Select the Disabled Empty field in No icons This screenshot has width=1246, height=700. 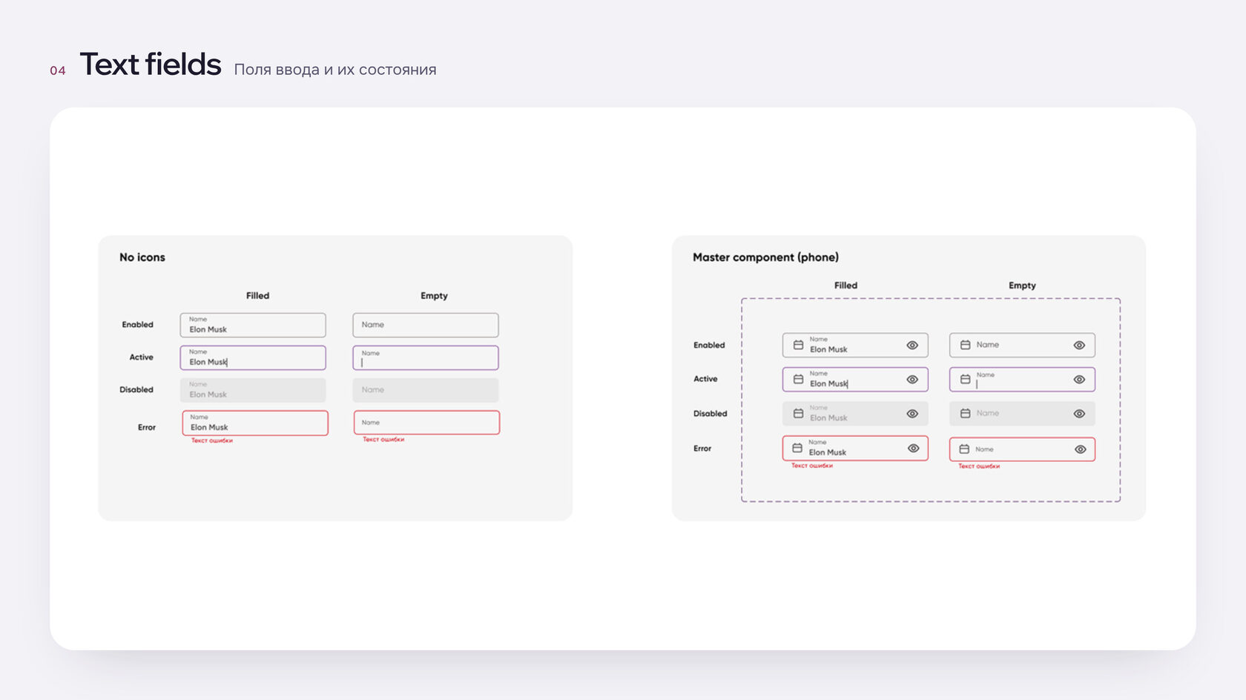pyautogui.click(x=426, y=390)
